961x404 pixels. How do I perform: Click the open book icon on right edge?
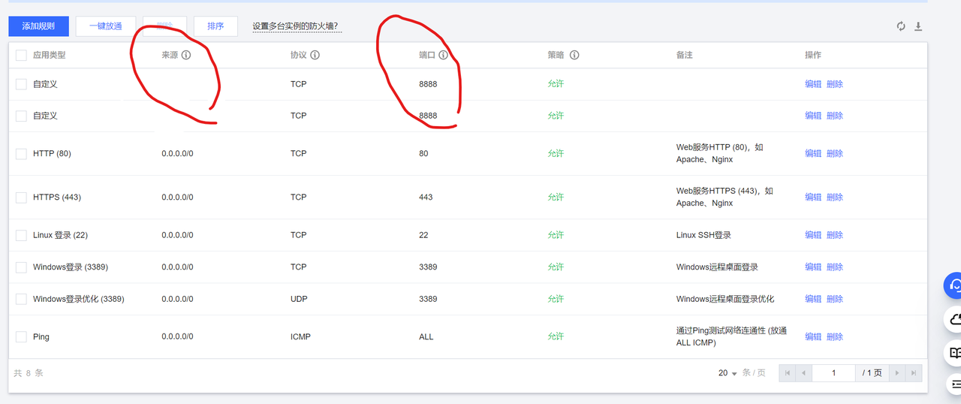coord(954,352)
